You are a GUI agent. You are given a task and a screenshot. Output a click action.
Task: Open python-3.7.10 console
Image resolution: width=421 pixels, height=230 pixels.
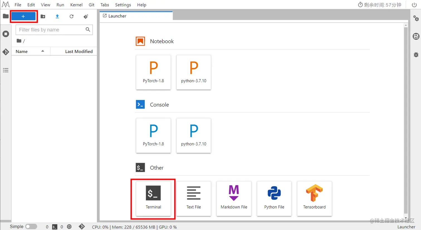194,136
